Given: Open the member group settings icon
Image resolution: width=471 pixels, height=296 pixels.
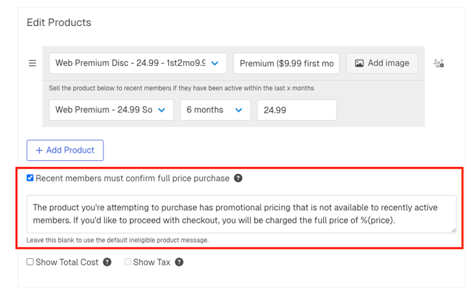Looking at the screenshot, I should [x=439, y=64].
